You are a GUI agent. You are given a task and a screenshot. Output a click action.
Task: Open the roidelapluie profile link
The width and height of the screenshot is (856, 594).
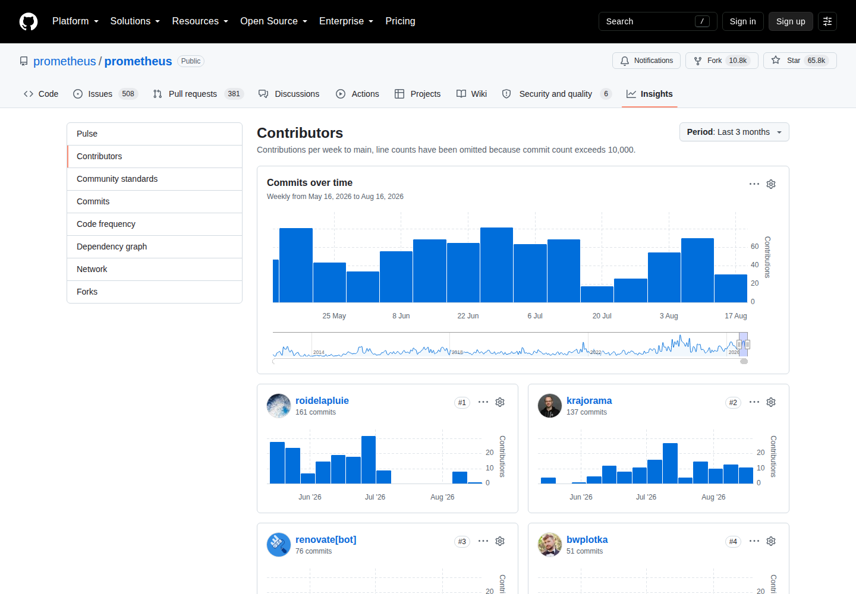point(322,401)
